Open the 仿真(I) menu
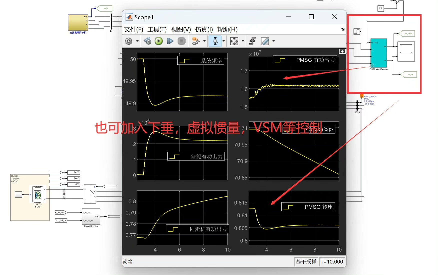 [204, 29]
